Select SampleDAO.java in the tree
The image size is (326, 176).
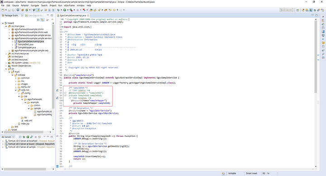point(25,45)
